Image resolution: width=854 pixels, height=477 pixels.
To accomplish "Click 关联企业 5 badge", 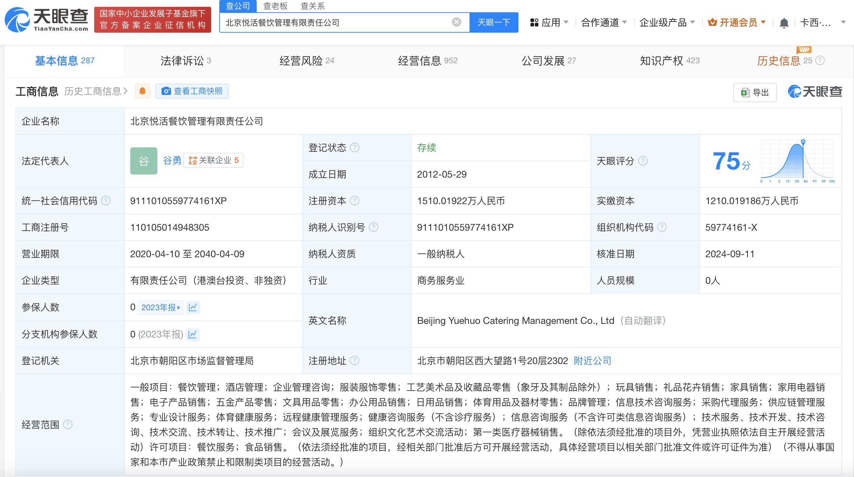I will pos(213,160).
